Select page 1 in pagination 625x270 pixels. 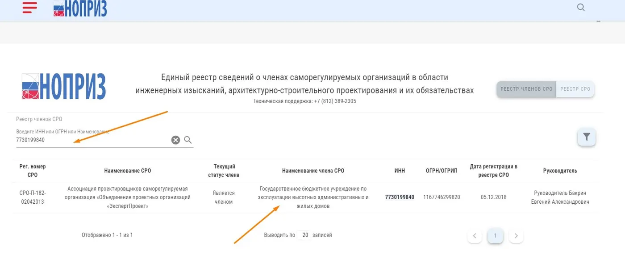(495, 236)
